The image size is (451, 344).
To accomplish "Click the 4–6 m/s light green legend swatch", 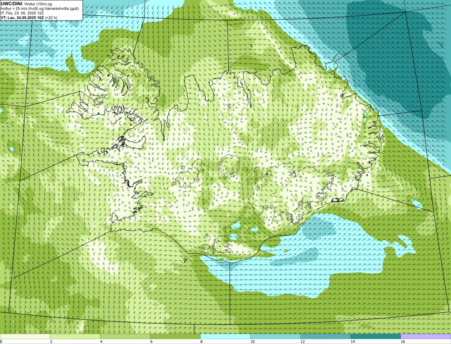I will 125,336.
